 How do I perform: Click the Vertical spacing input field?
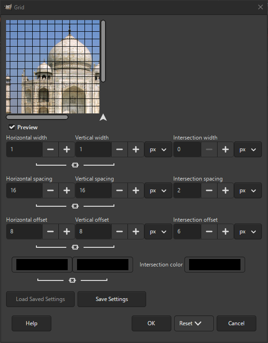pyautogui.click(x=93, y=190)
